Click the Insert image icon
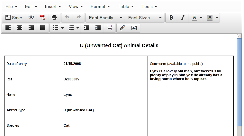This screenshot has width=244, height=136. [134, 28]
